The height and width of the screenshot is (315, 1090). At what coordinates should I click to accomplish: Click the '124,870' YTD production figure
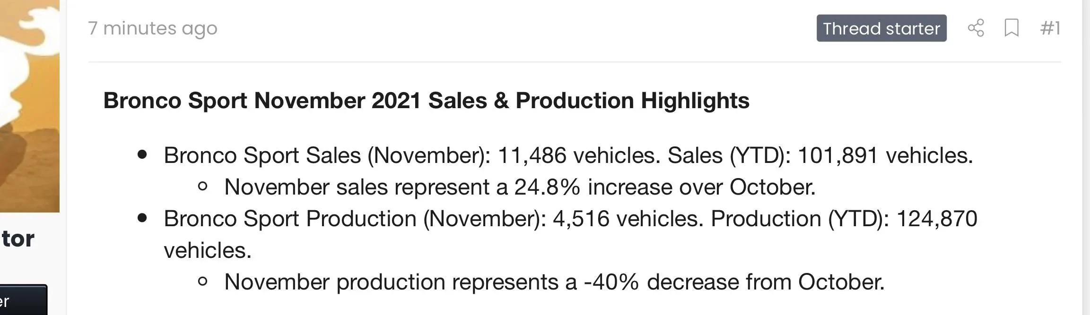pos(936,219)
